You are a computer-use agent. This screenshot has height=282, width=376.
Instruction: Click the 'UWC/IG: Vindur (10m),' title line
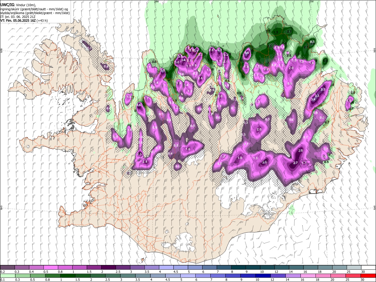[x=18, y=5]
